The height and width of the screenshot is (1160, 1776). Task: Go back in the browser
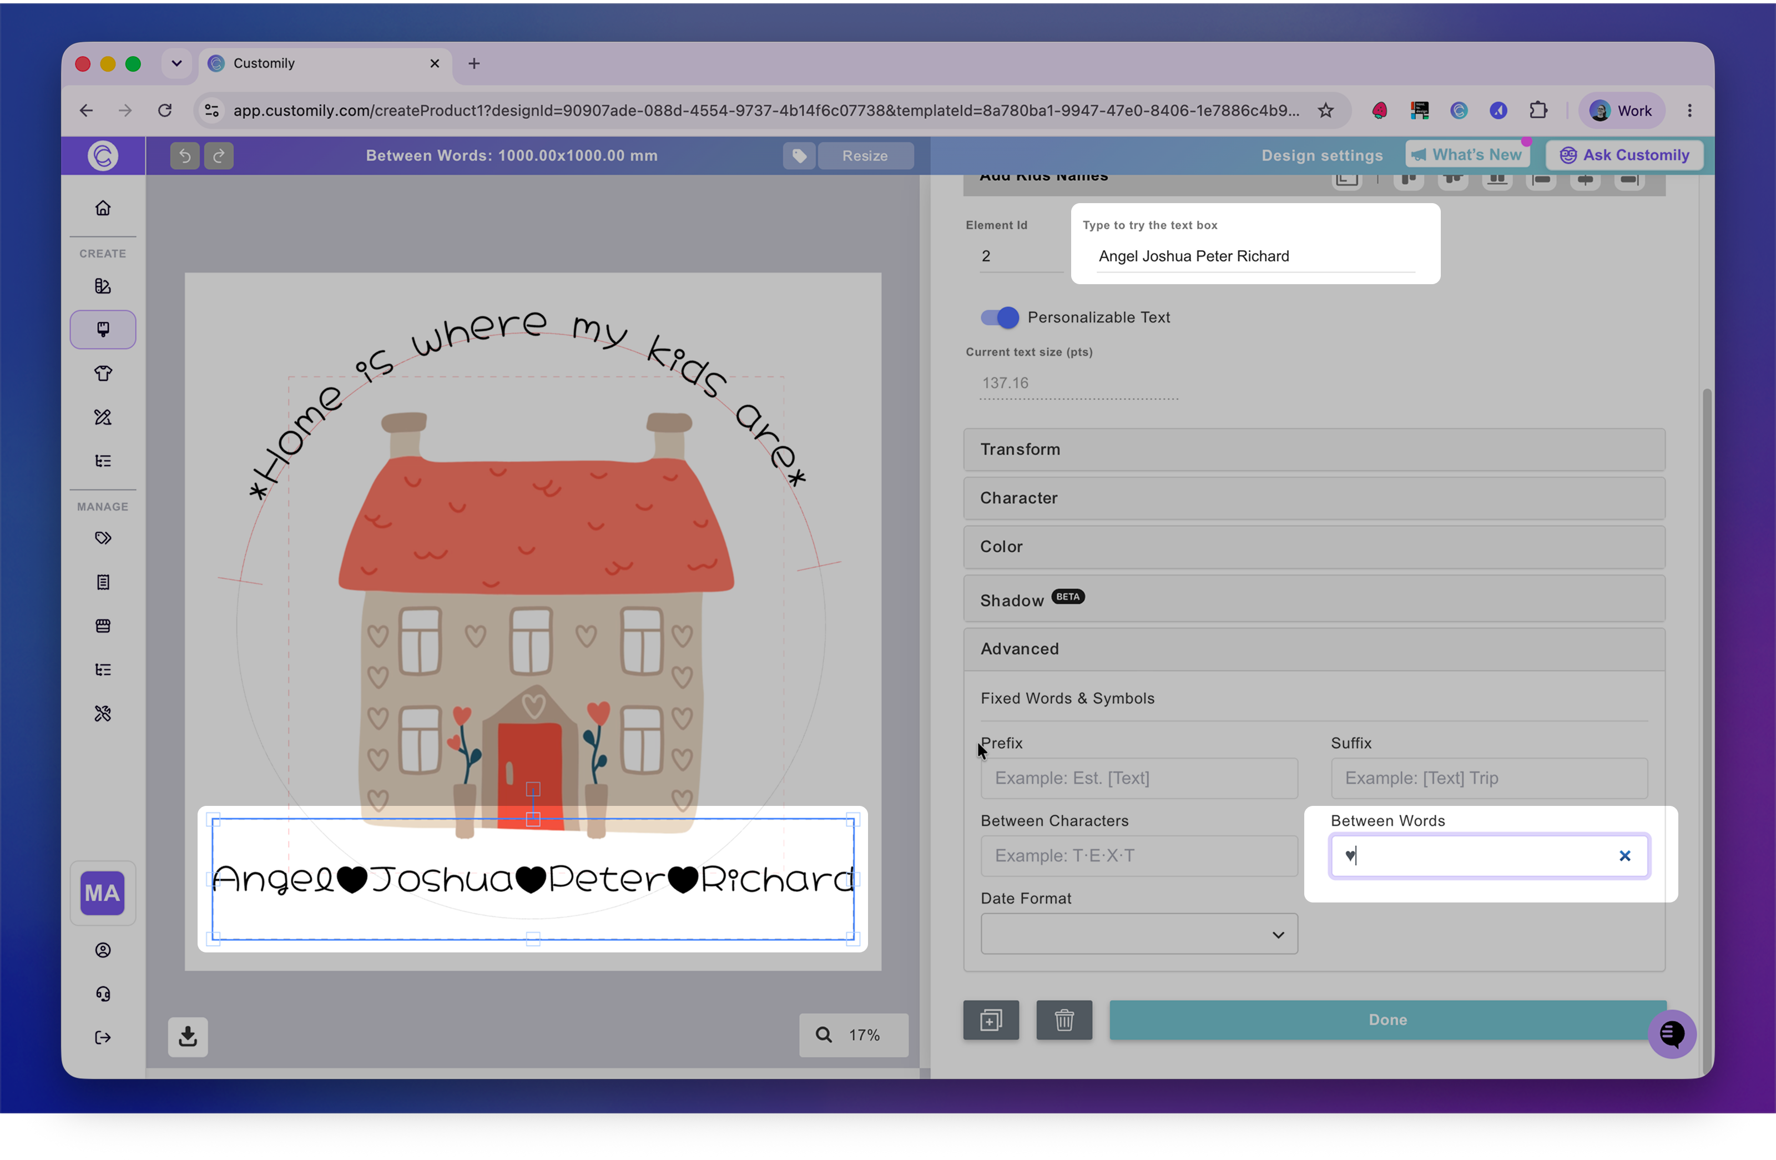pos(87,110)
